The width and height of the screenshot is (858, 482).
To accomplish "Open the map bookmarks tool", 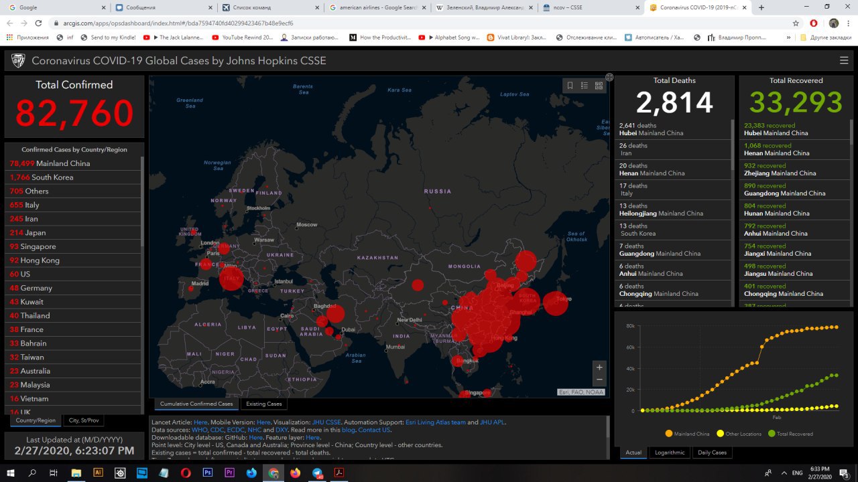I will [x=570, y=86].
